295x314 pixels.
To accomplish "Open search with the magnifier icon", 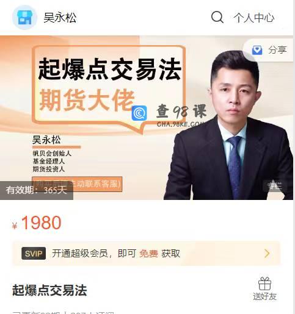I will [217, 17].
